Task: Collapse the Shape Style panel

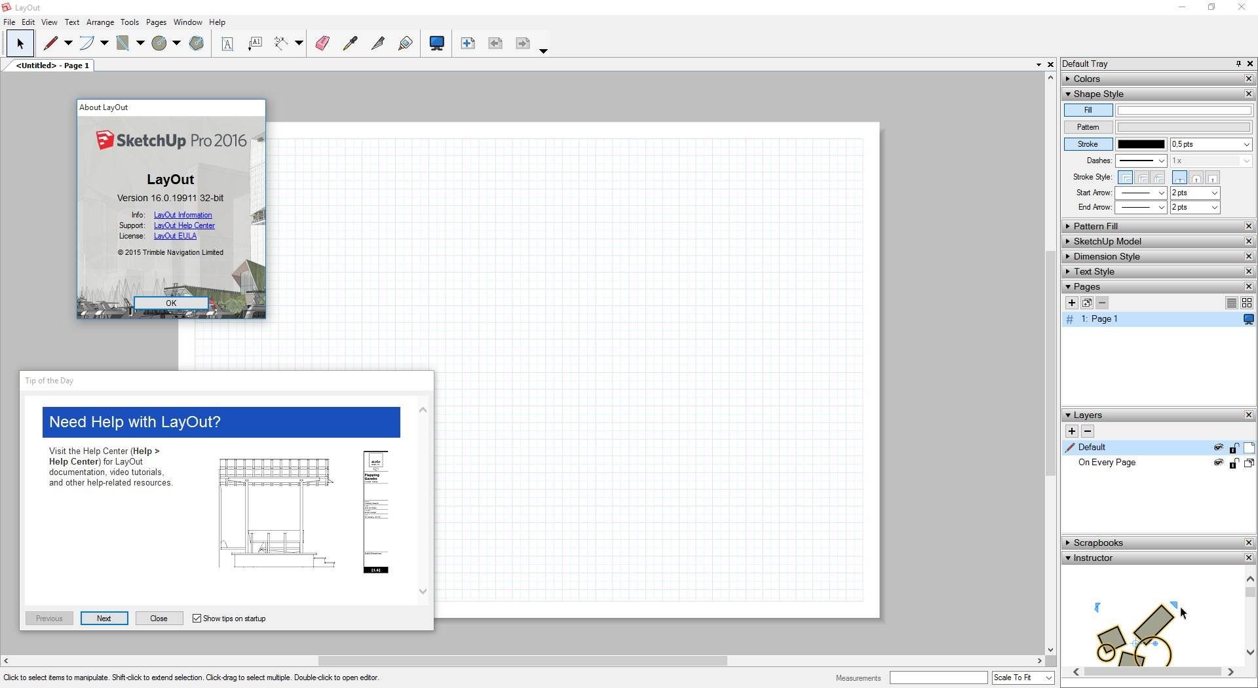Action: click(1068, 94)
